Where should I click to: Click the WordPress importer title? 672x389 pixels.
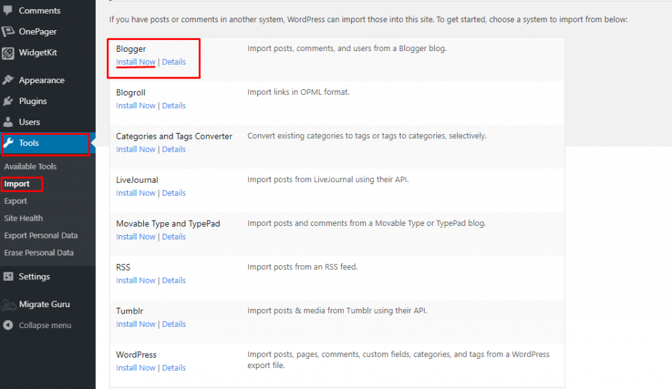pos(136,354)
